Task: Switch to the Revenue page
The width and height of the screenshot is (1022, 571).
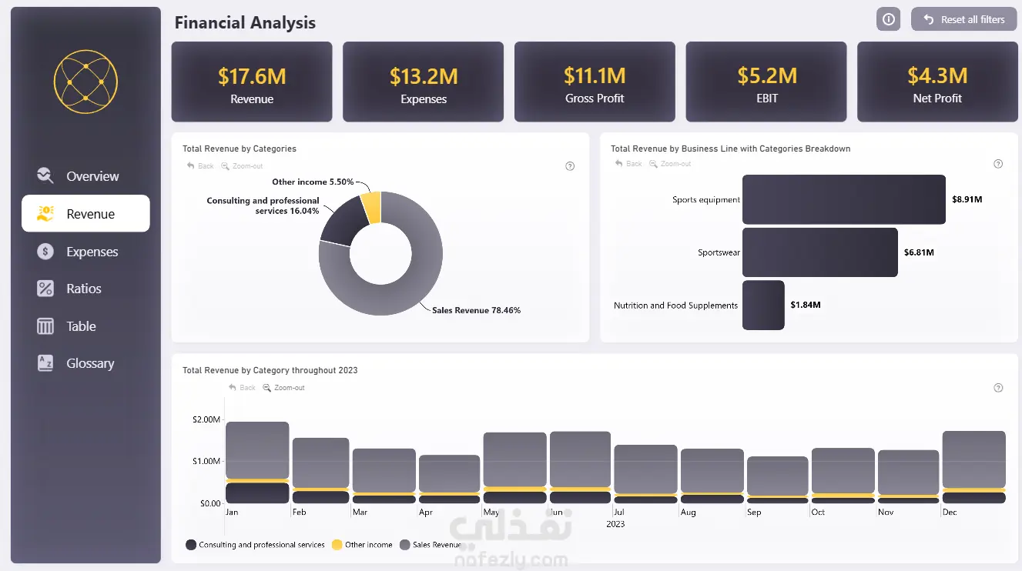Action: [x=85, y=213]
